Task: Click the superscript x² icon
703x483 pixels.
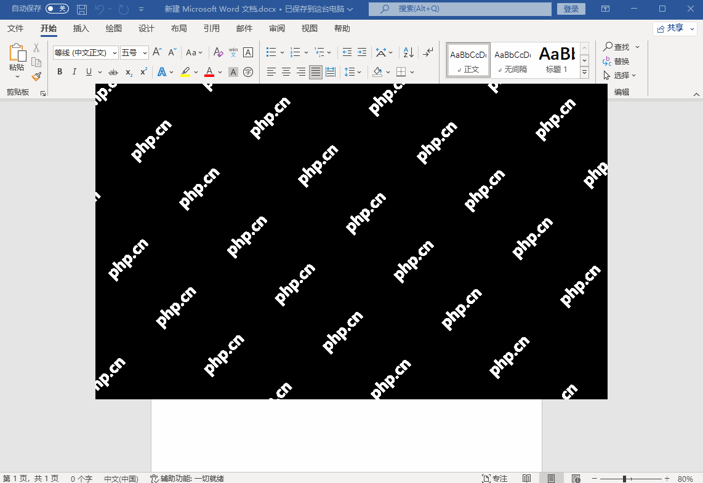Action: [x=143, y=72]
